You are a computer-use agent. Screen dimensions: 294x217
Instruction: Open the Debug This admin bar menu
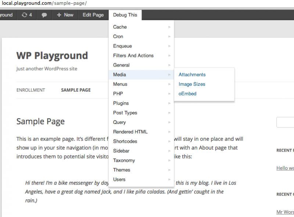(125, 15)
